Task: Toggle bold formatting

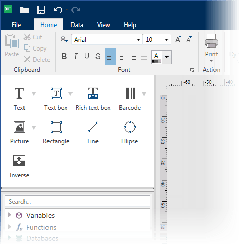Action: tap(64, 56)
